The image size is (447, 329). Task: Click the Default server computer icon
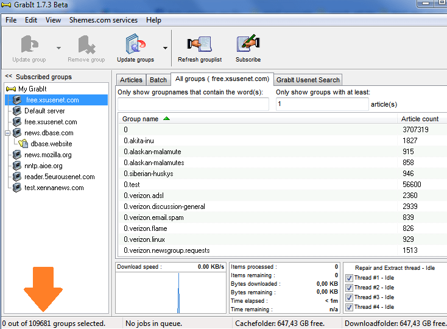(x=17, y=111)
